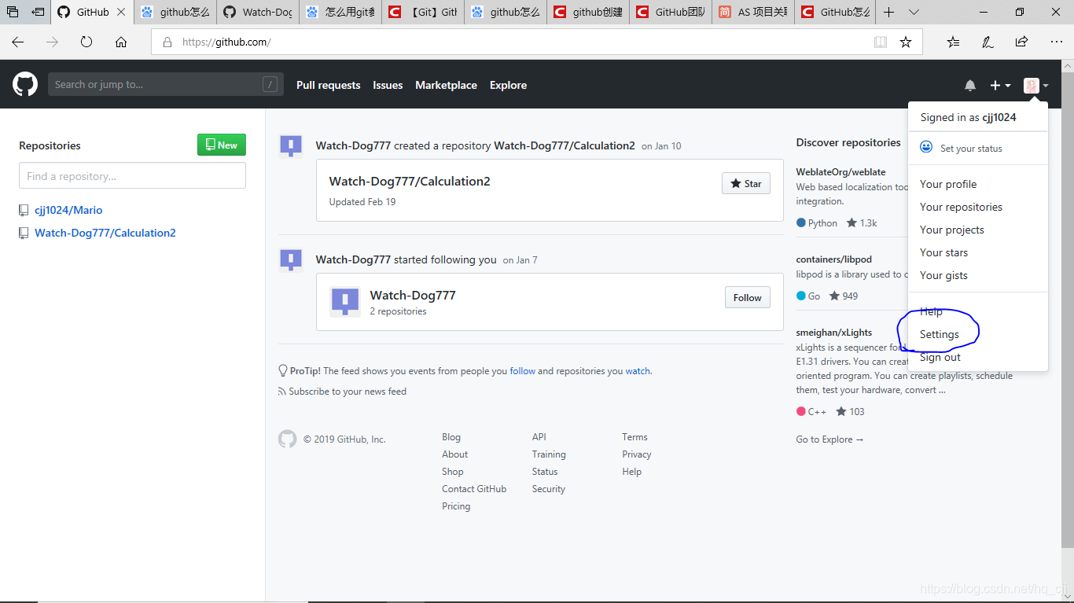This screenshot has height=603, width=1074.
Task: Click the Find a repository field
Action: coord(132,175)
